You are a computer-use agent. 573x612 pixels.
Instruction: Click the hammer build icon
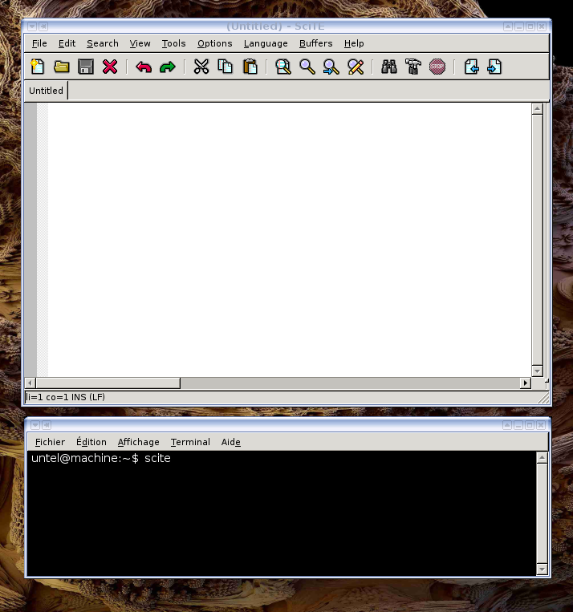pyautogui.click(x=412, y=67)
